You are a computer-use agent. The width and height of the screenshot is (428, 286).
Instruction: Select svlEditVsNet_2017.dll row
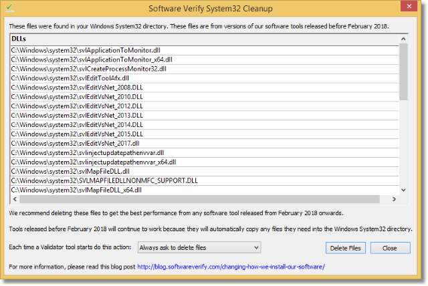tap(205, 144)
